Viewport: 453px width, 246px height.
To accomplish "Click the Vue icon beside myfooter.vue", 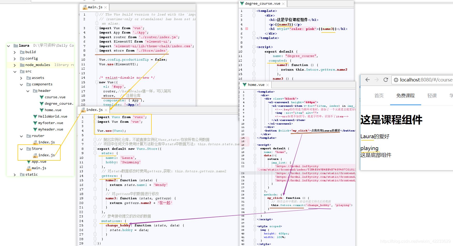I will point(35,123).
